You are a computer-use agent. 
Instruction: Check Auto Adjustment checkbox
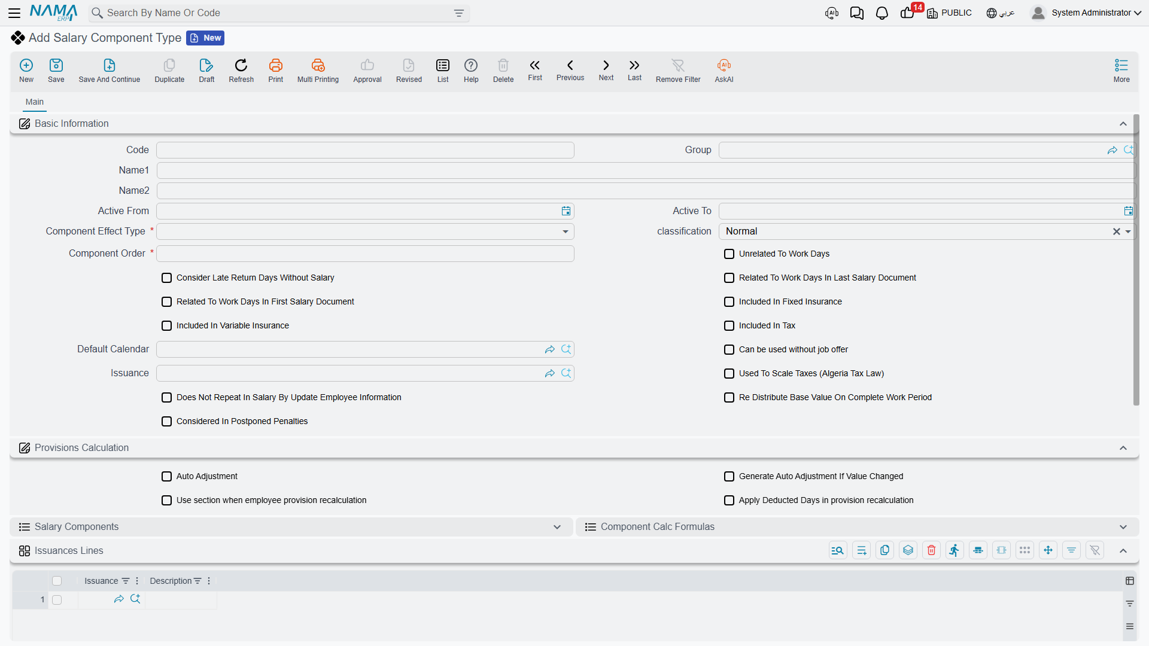click(167, 476)
